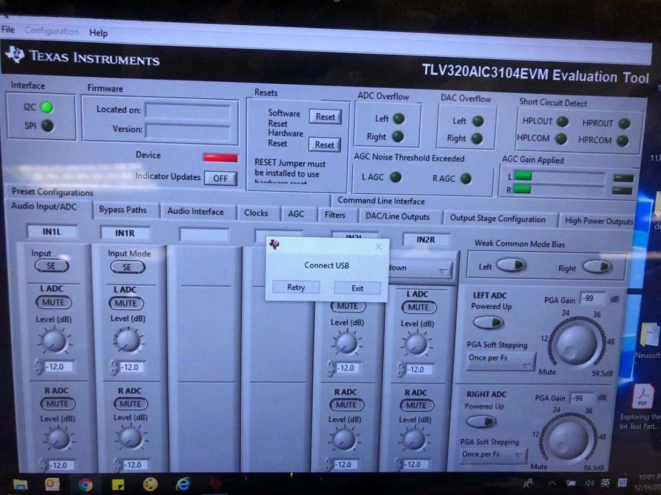Screen dimensions: 661x495
Task: Step IN1R L ADC level value arrows
Action: pyautogui.click(x=114, y=367)
